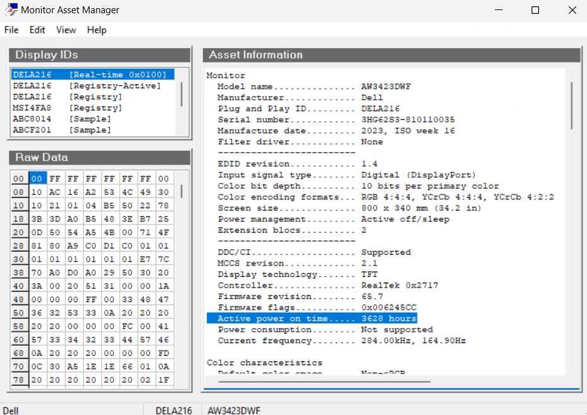Select DELA216 Real-time 0x0100 display entry
587x415 pixels.
pos(93,74)
